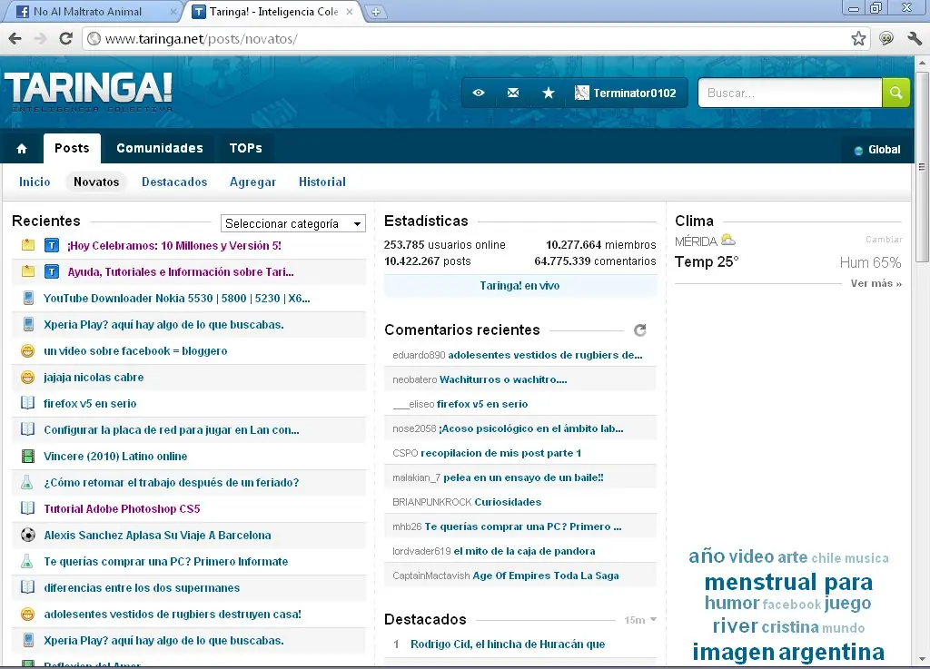Open the messages envelope icon
The image size is (930, 669).
pos(513,93)
